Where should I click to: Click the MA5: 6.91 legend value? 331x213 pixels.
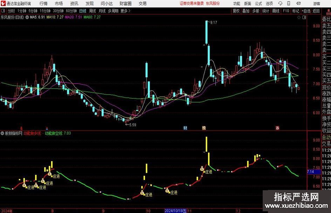[37, 17]
